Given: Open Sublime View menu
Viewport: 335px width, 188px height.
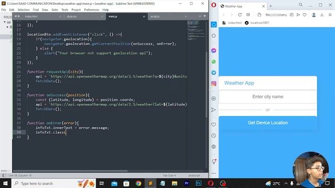Looking at the screenshot, I should [x=45, y=10].
